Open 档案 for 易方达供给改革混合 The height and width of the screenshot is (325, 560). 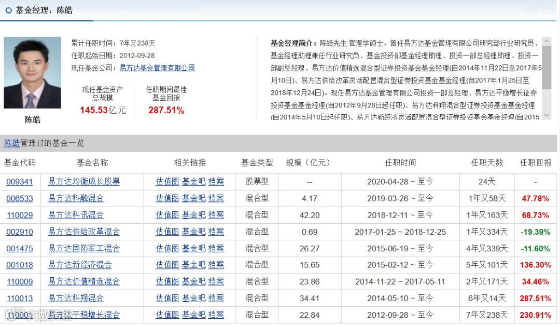216,232
